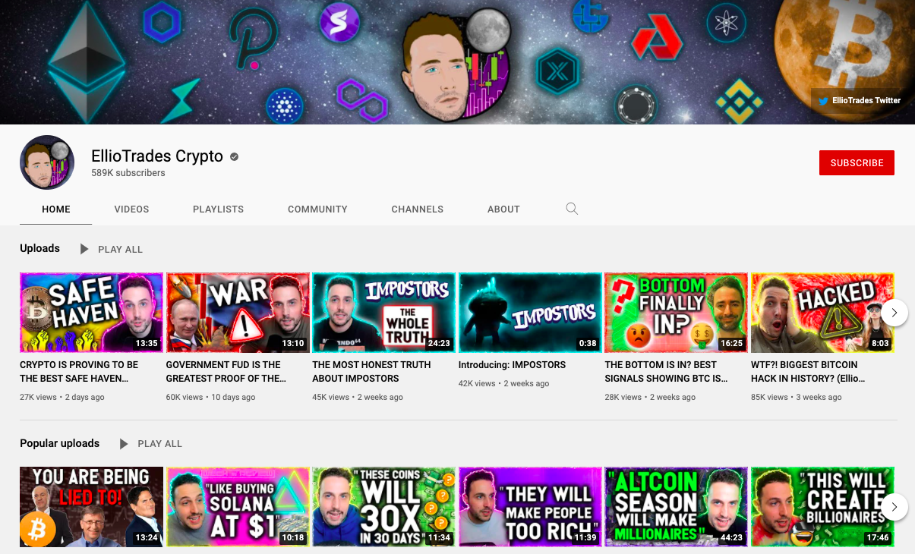Click title 'THE MOST HONEST TRUTH ABOUT IMPOSTORS'
The height and width of the screenshot is (554, 915).
[x=371, y=371]
